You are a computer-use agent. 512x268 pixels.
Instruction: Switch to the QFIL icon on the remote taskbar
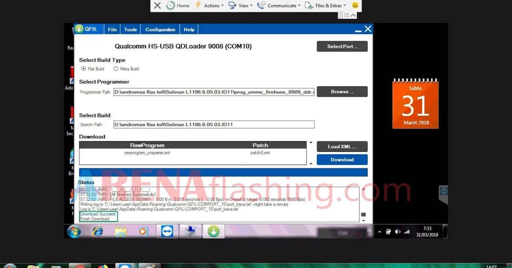coord(213,231)
